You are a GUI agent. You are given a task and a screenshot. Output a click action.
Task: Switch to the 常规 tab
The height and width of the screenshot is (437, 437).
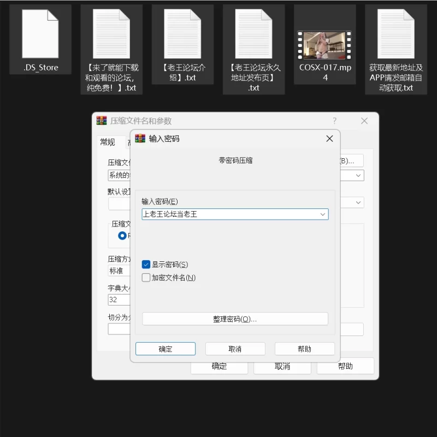coord(108,142)
